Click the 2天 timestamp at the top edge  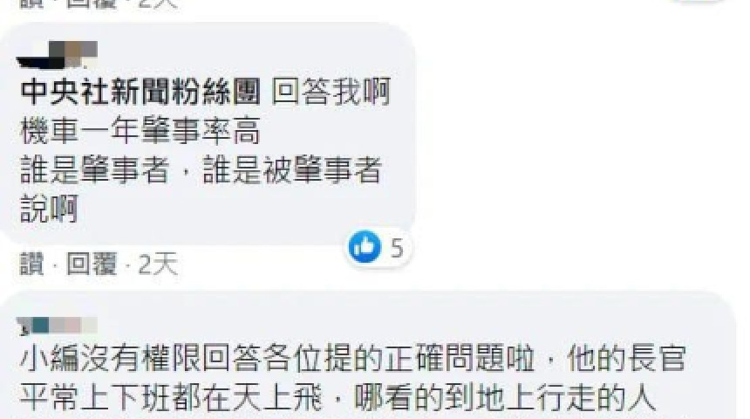pos(158,3)
